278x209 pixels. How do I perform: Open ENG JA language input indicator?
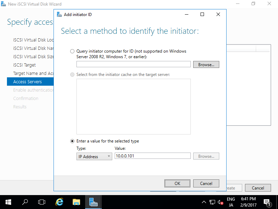click(231, 202)
